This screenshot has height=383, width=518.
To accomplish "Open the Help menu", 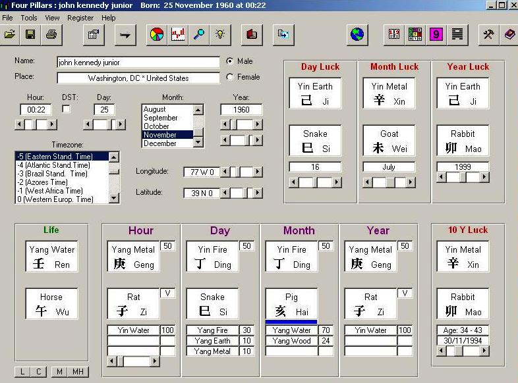I will (x=108, y=18).
